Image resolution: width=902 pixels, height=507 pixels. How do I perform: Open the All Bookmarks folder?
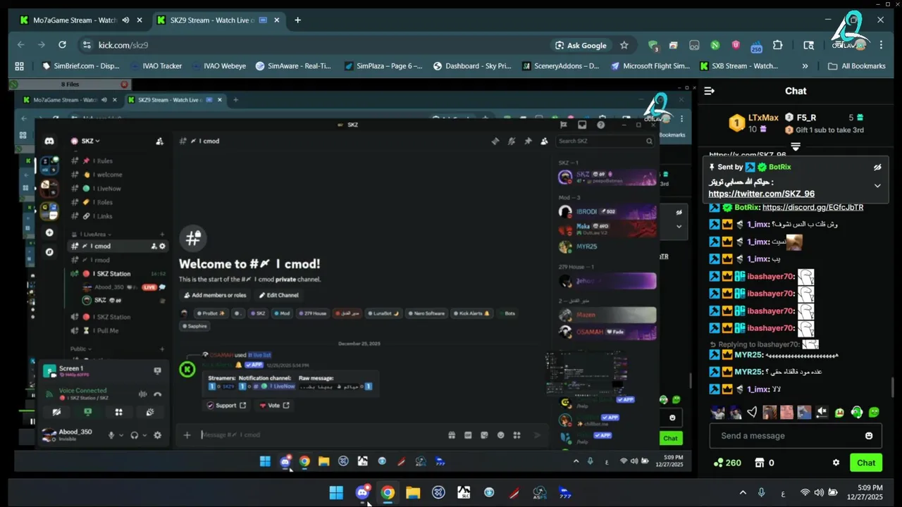pos(857,66)
